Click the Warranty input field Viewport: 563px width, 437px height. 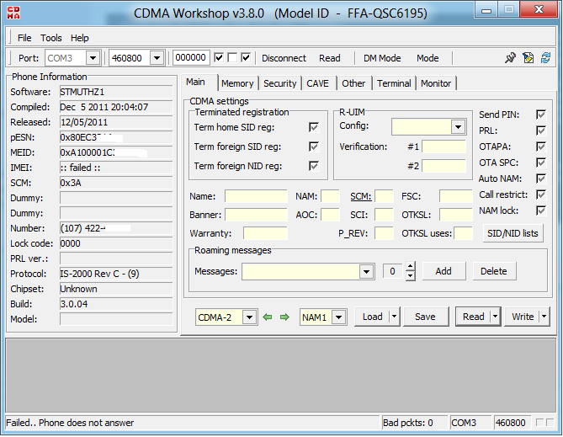pyautogui.click(x=265, y=233)
